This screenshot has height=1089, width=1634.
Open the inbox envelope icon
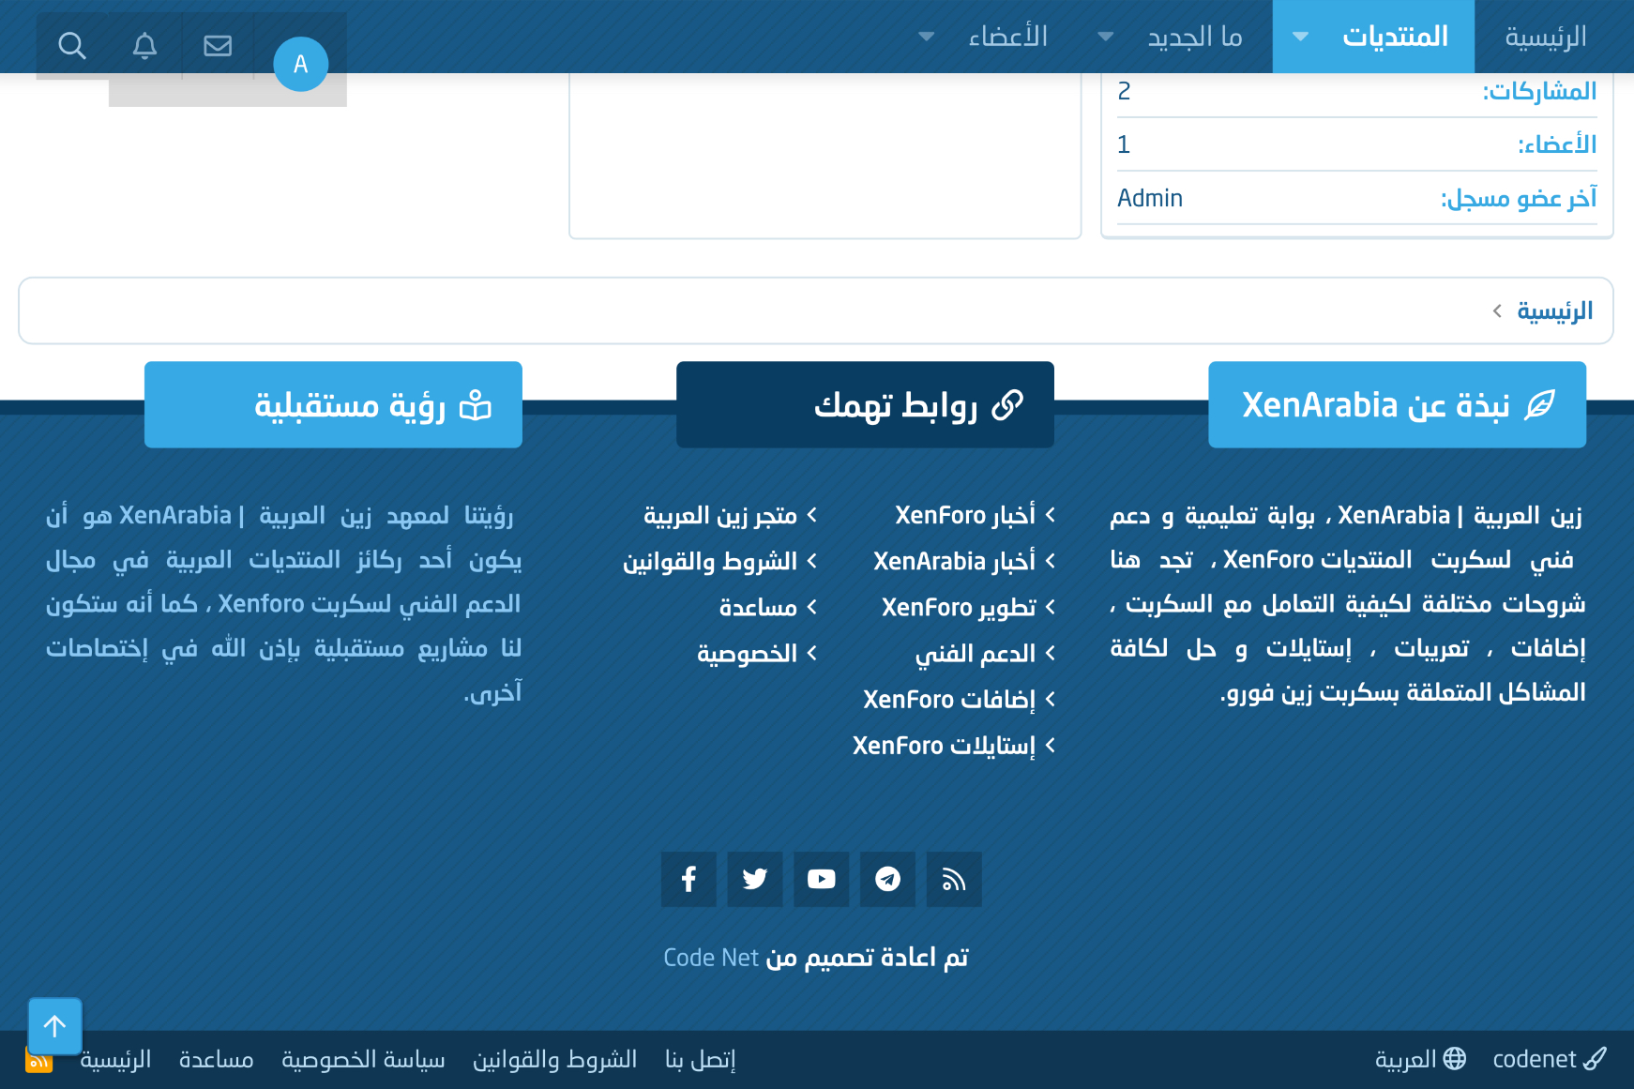coord(218,45)
